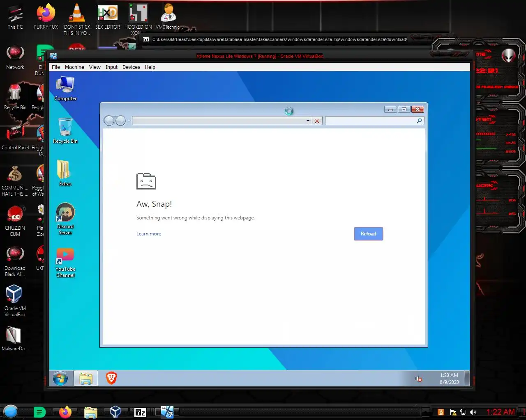Screen dimensions: 526x420
Task: Click the Reload button on Aw, Snap page
Action: 369,234
